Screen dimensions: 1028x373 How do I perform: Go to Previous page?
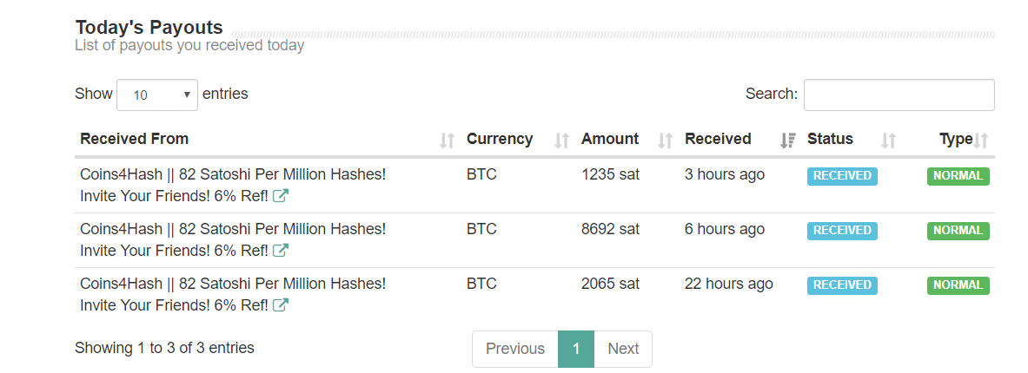(x=515, y=349)
